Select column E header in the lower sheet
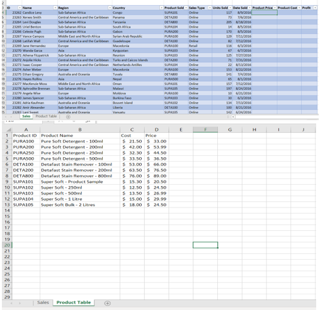The height and width of the screenshot is (310, 325). click(x=181, y=130)
